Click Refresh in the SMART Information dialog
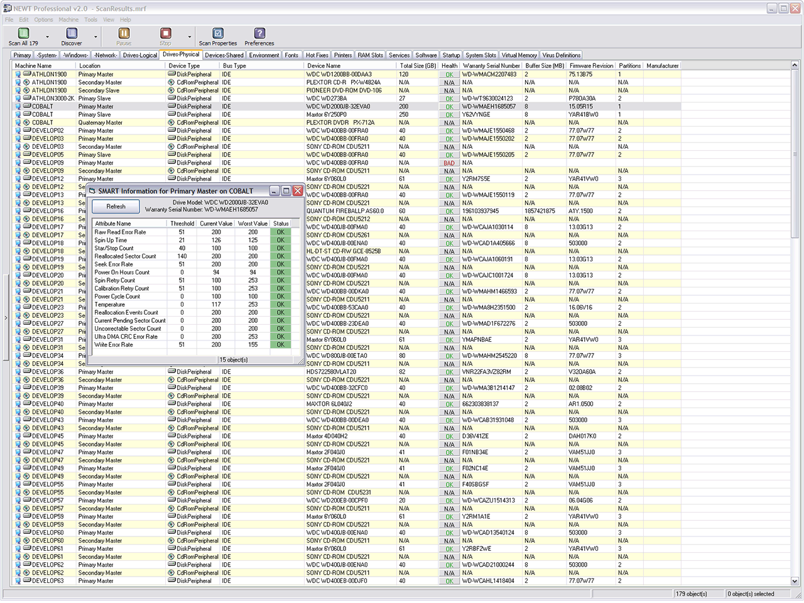The height and width of the screenshot is (603, 804). click(116, 207)
